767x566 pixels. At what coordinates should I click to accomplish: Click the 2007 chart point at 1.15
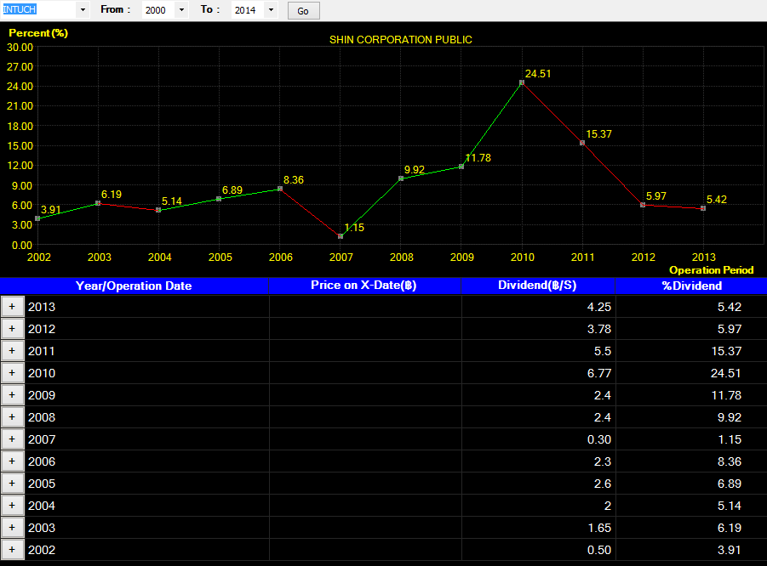(341, 236)
